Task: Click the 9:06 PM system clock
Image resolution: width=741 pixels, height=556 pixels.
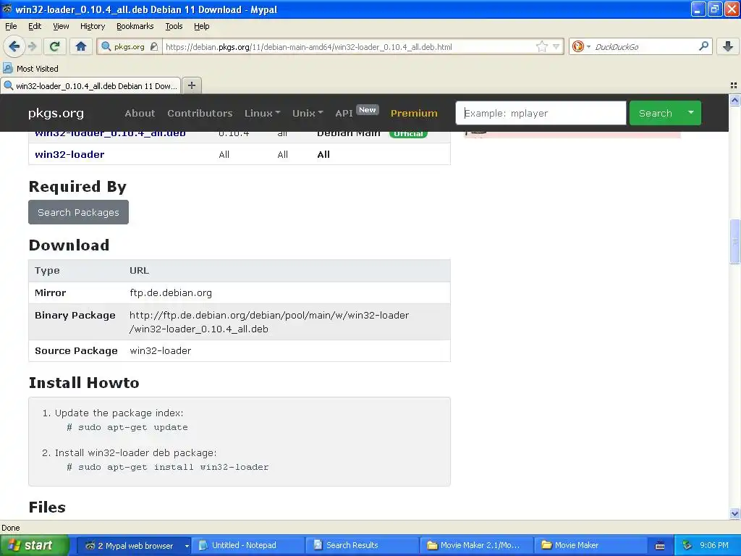Action: click(x=714, y=545)
